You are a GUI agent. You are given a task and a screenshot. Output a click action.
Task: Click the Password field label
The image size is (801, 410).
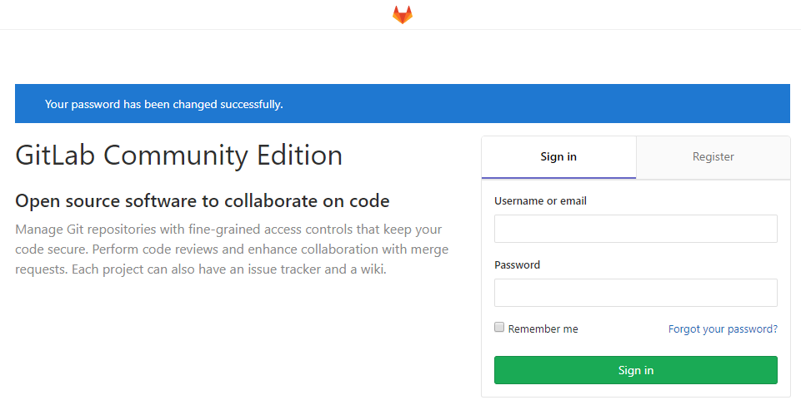[x=517, y=265]
